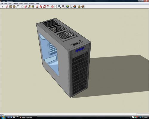The image size is (149, 119).
Task: Open the Windows Start menu
Action: 3,117
